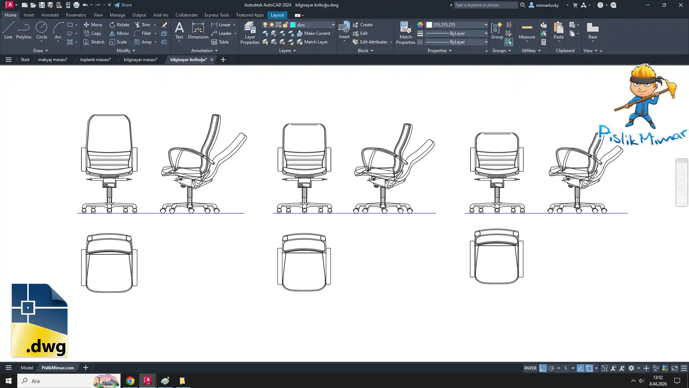Click the Make Current layer button
Viewport: 689px width, 388px height.
click(313, 33)
